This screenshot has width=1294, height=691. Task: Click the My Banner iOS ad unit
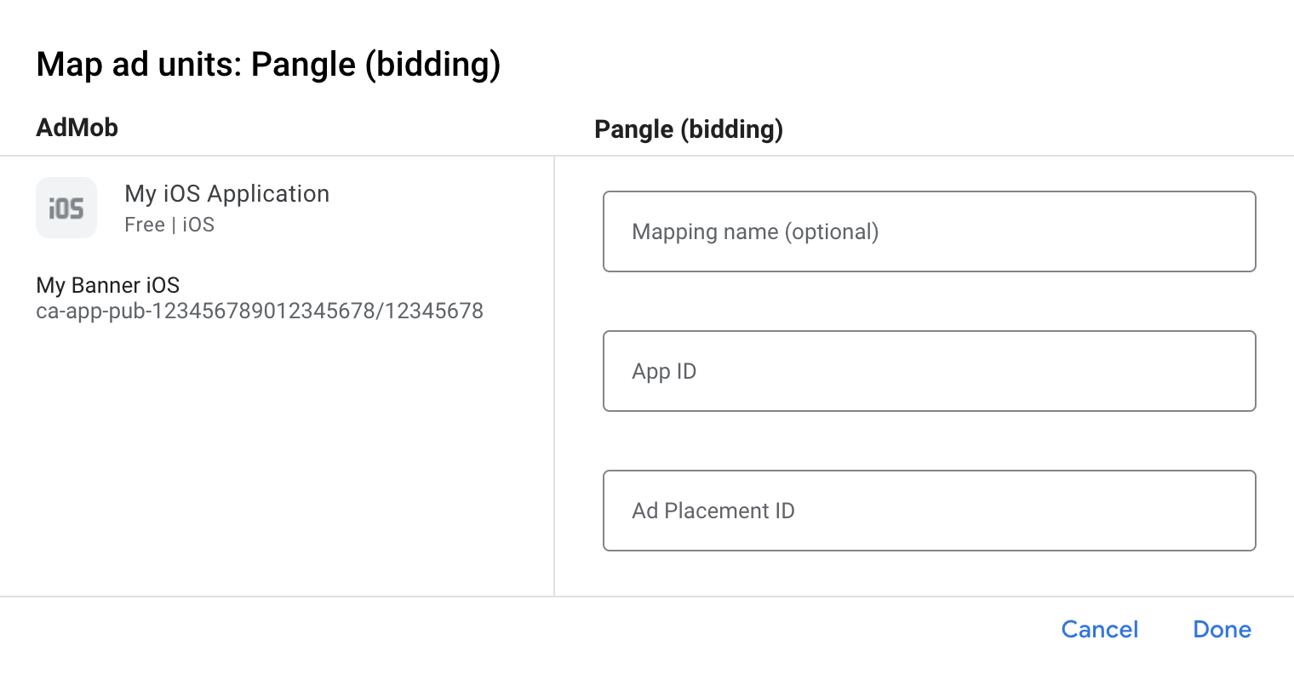108,285
